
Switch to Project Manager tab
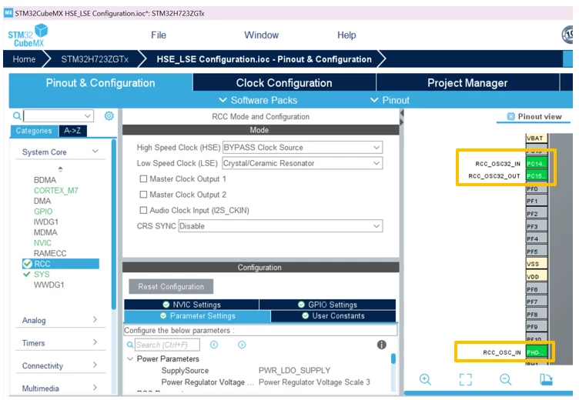[467, 82]
